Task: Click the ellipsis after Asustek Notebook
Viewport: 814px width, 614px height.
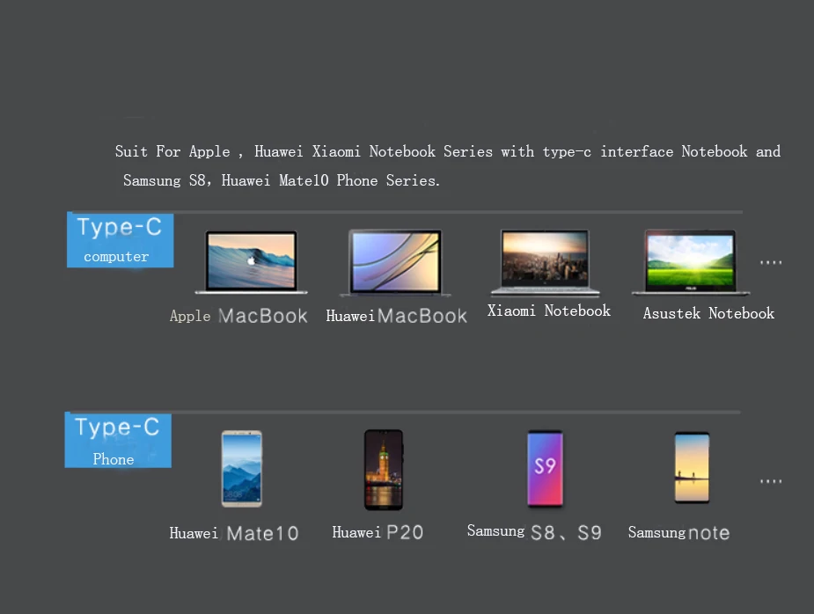Action: 771,263
